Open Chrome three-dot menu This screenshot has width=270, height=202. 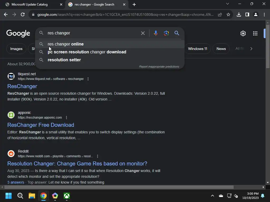pos(264,15)
